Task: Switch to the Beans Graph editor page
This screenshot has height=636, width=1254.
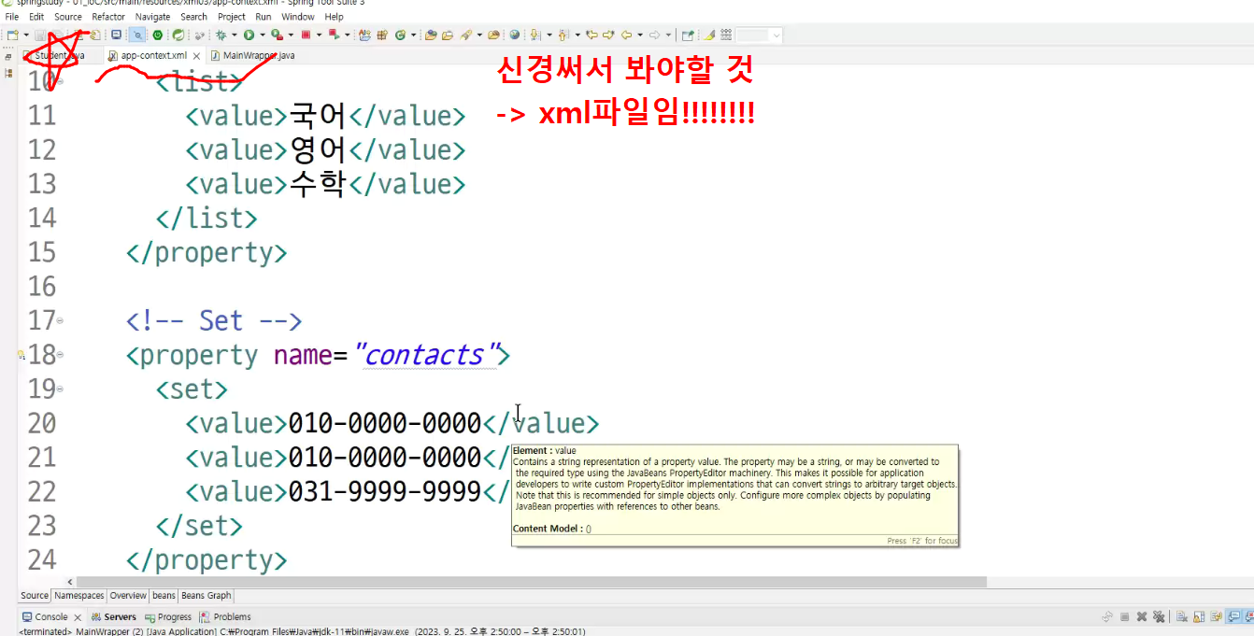Action: 207,595
